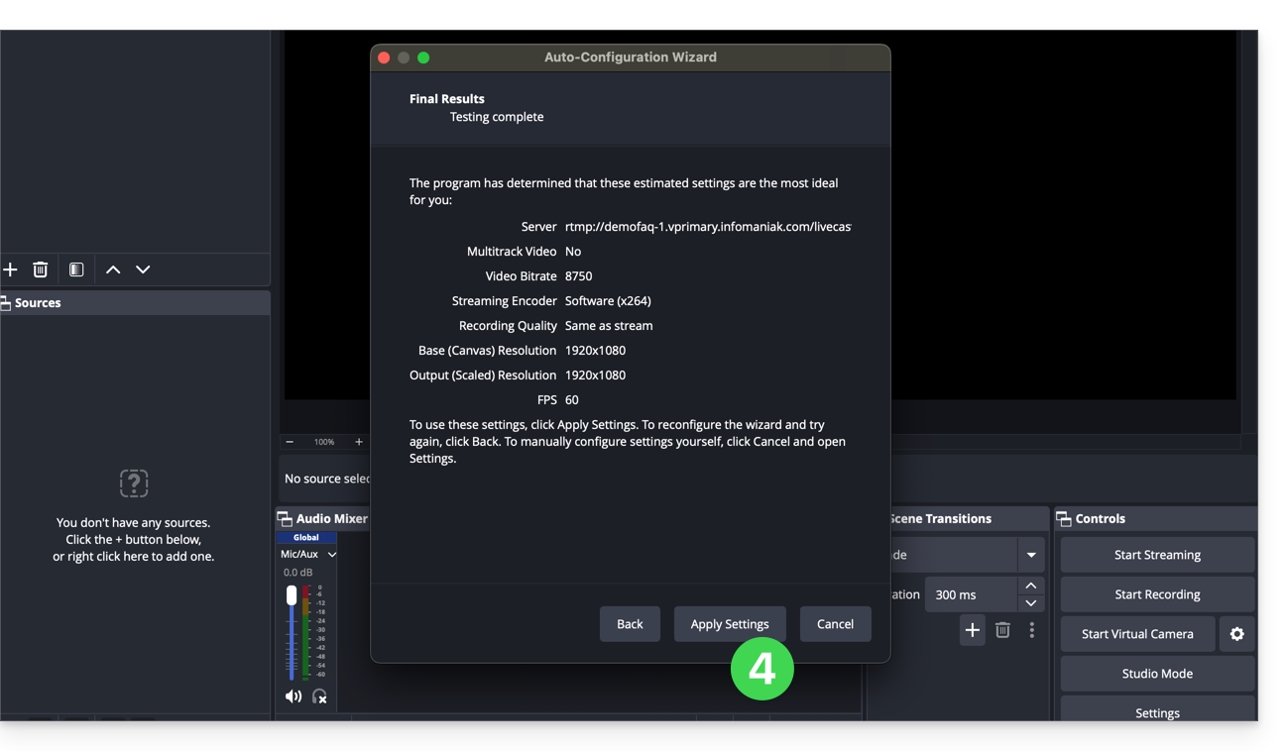Increase transition duration with up stepper
1288x751 pixels.
click(1031, 586)
